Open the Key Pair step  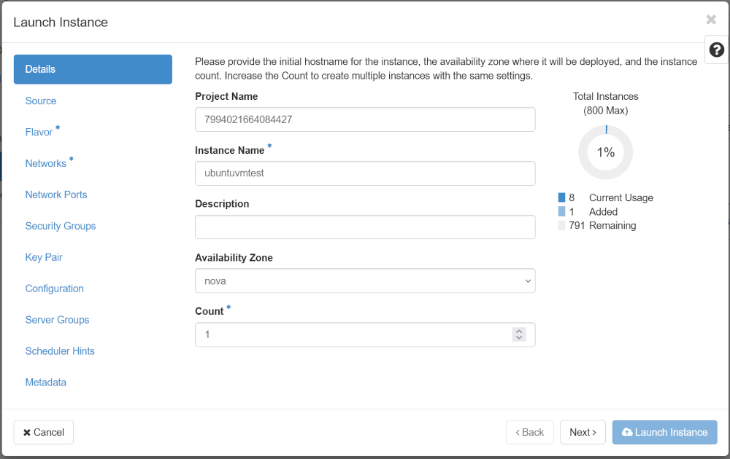click(x=44, y=257)
